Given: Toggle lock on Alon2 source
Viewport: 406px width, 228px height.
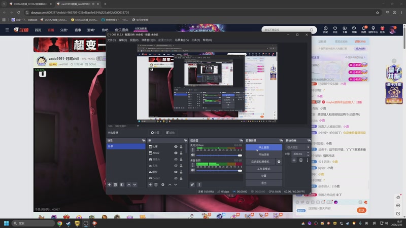Looking at the screenshot, I should tap(181, 153).
